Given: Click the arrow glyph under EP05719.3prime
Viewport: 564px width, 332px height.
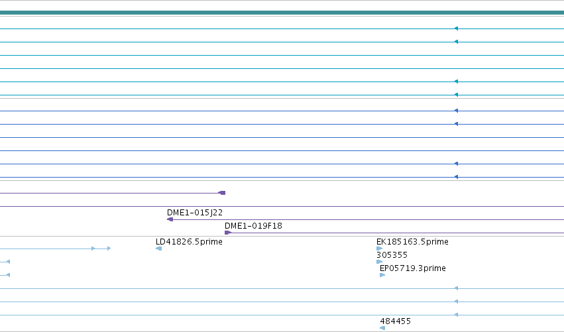Looking at the screenshot, I should pyautogui.click(x=382, y=275).
